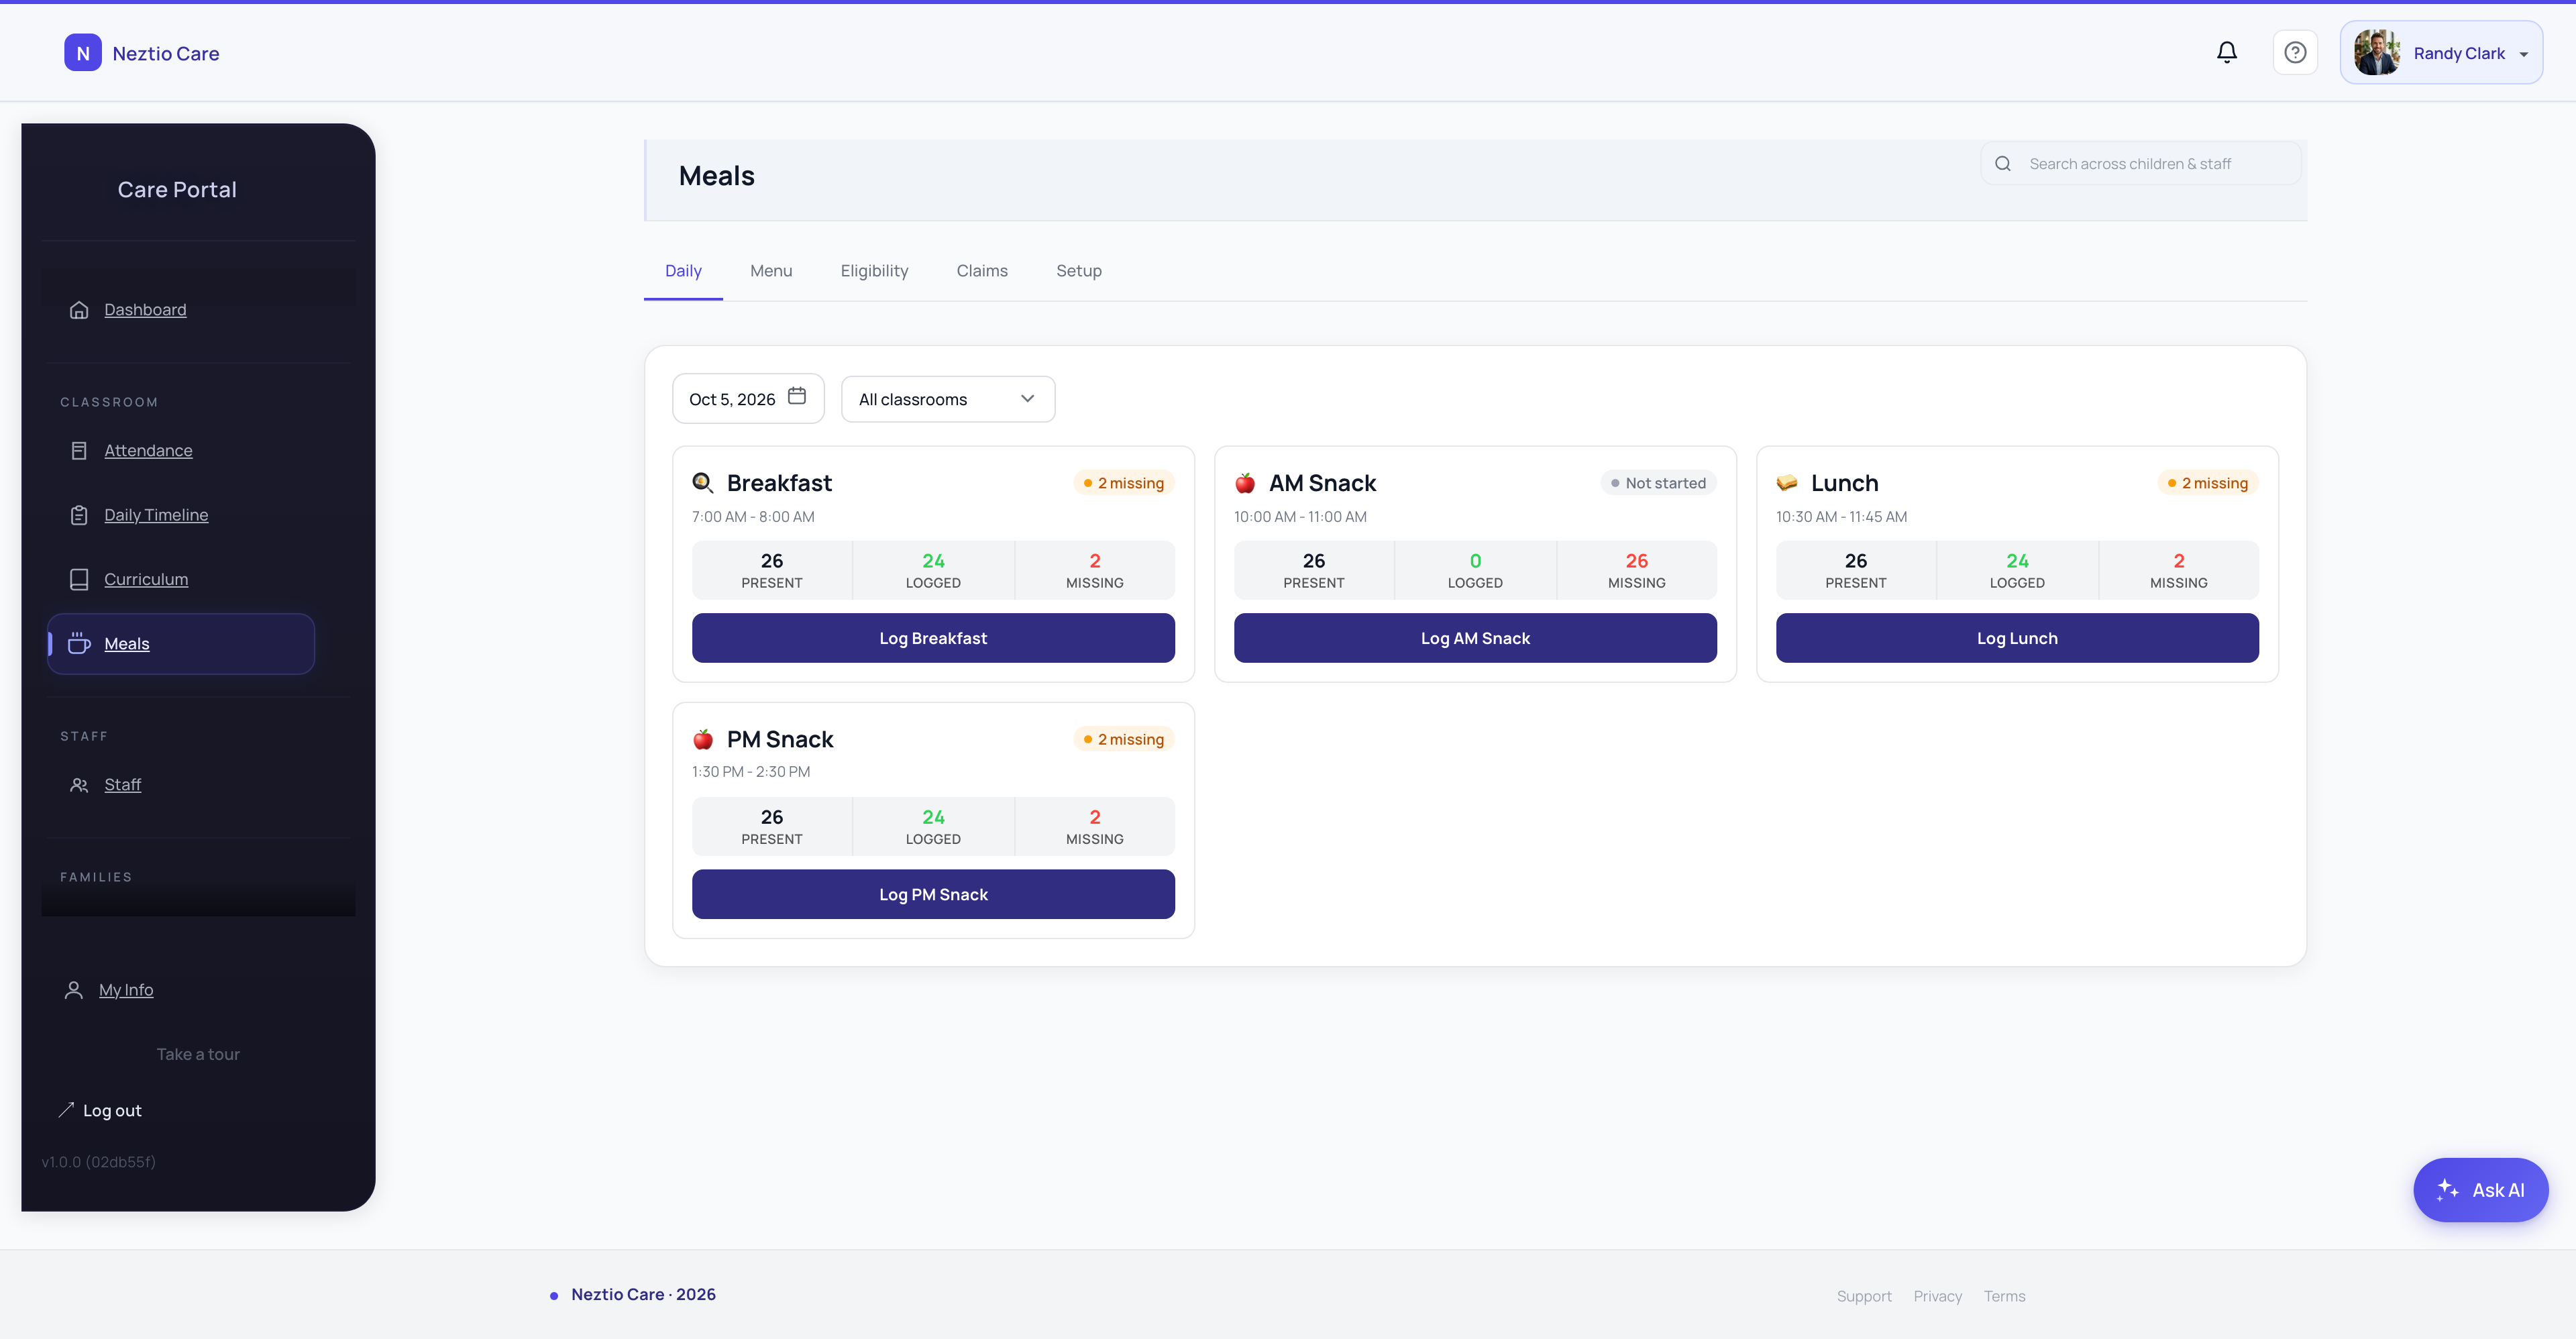Open the calendar icon in date picker

(796, 396)
